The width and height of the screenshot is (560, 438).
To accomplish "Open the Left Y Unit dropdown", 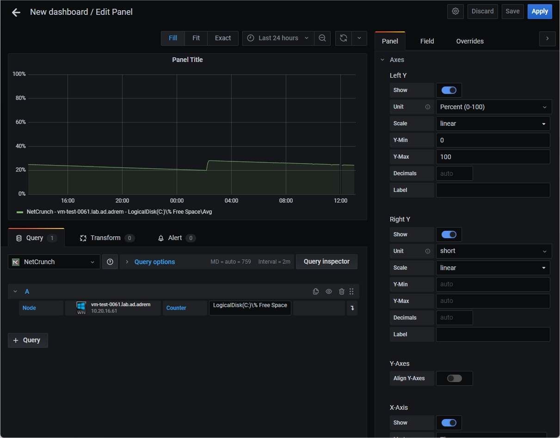I will click(x=494, y=107).
